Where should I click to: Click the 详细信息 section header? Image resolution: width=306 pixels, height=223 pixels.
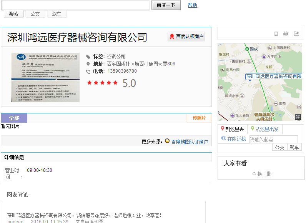pos(14,157)
